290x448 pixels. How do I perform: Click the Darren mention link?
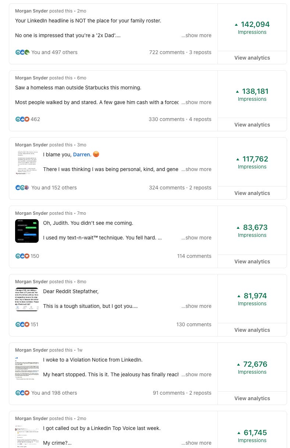(81, 154)
